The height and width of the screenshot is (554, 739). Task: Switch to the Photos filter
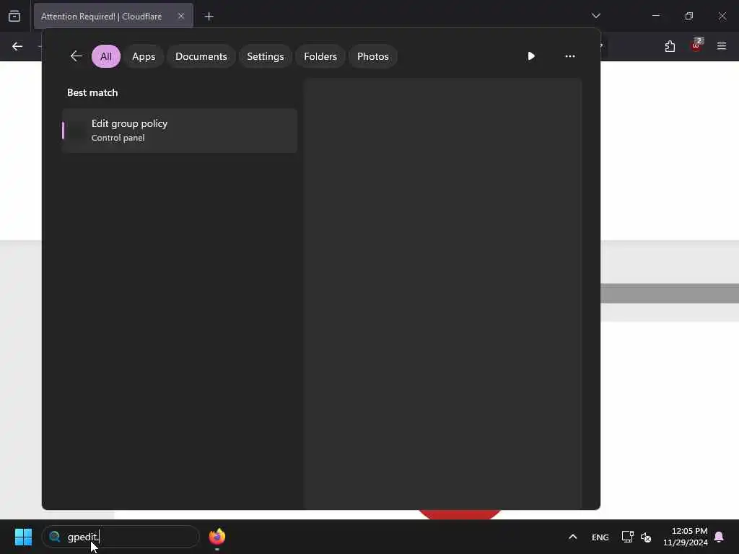click(x=373, y=56)
